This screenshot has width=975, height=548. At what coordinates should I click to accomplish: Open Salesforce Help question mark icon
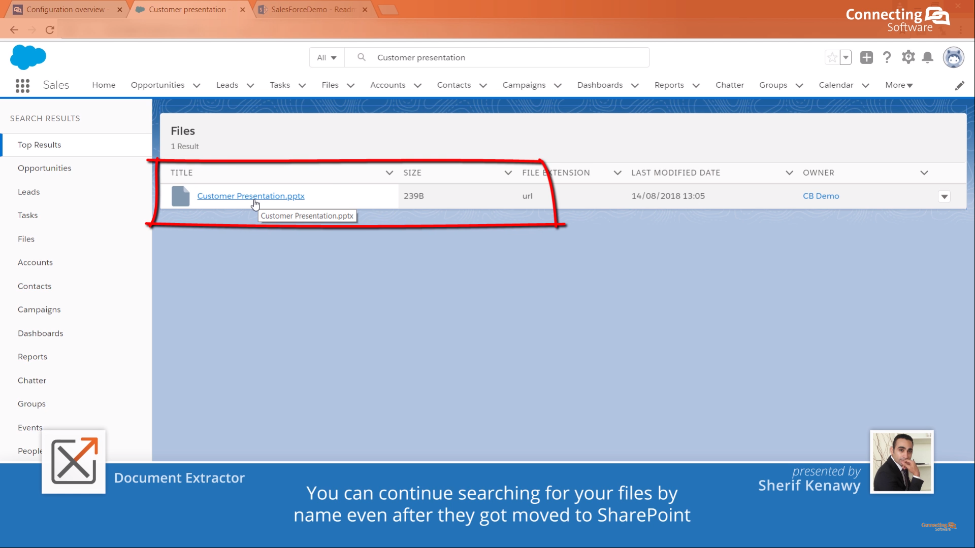tap(887, 57)
